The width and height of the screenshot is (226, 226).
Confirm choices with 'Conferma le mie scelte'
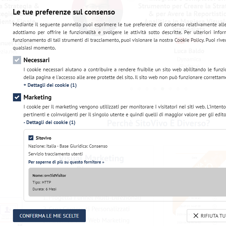(x=49, y=216)
